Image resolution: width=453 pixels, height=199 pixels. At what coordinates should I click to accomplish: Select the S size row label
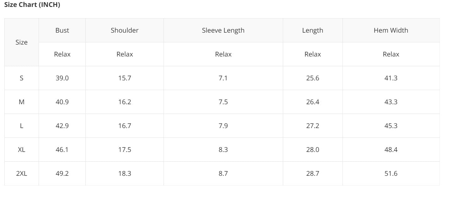(22, 78)
